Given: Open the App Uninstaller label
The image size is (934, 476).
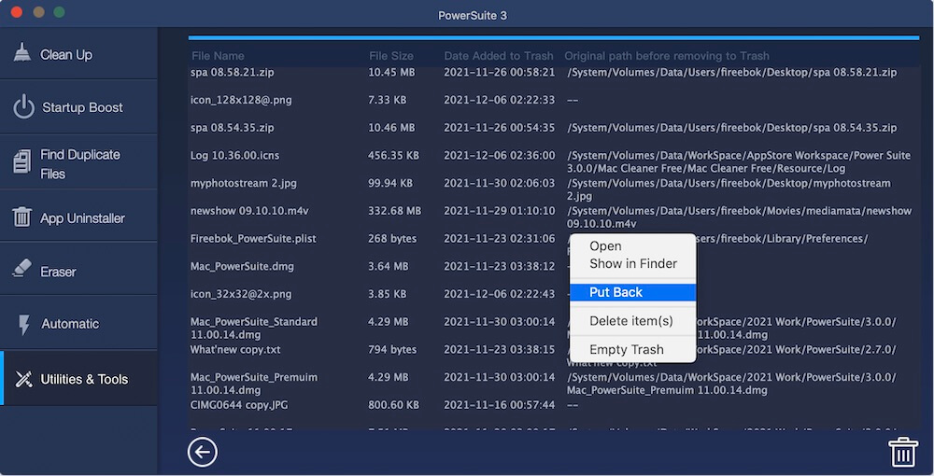Looking at the screenshot, I should 82,218.
